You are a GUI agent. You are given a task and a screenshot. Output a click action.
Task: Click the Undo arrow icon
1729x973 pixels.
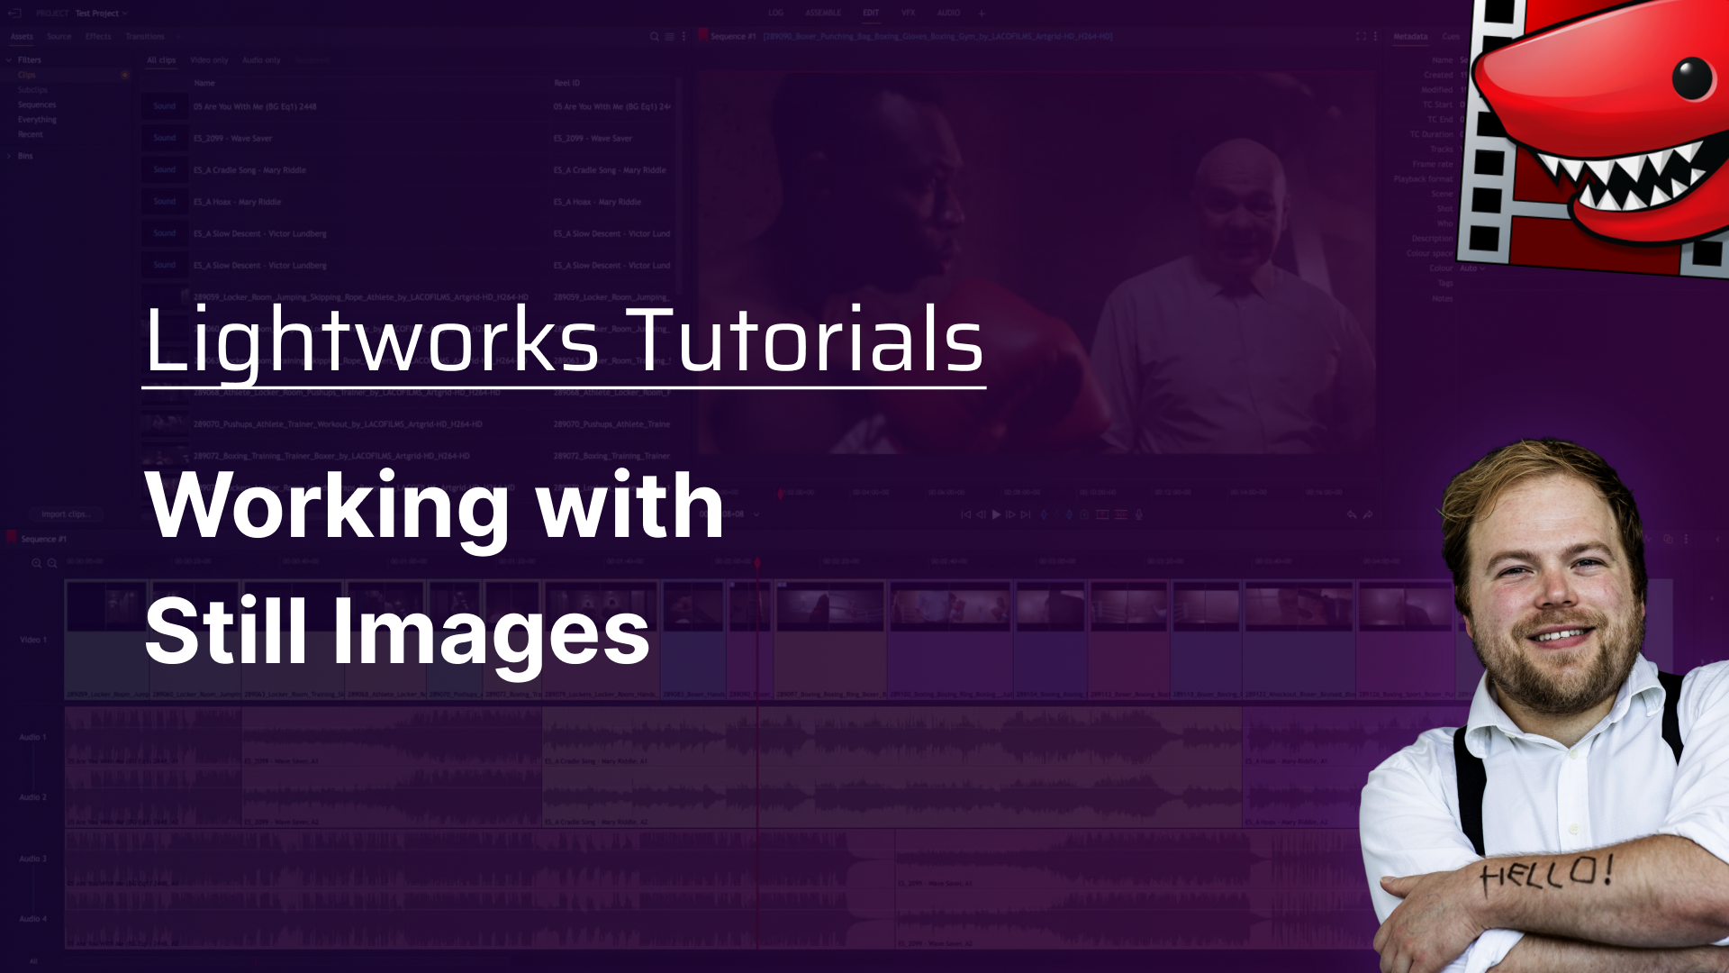pyautogui.click(x=1352, y=514)
